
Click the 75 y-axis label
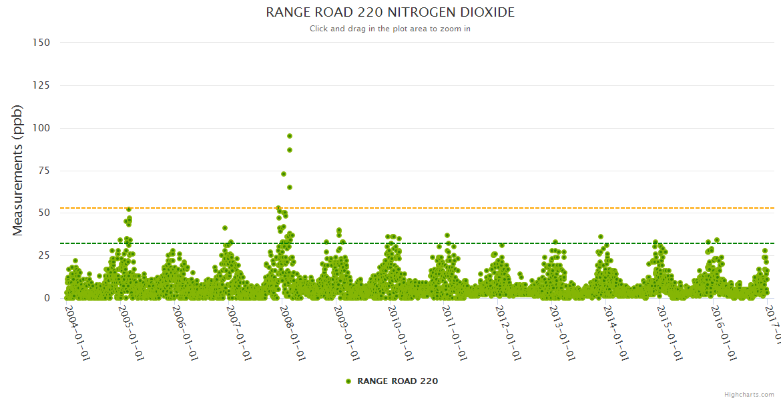(x=44, y=171)
